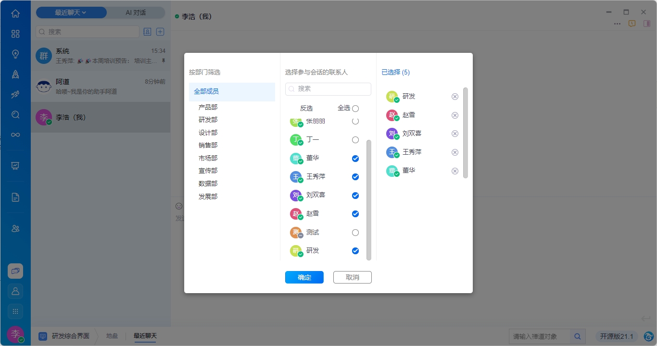657x346 pixels.
Task: Click the presentation chart icon in sidebar
Action: tap(15, 166)
